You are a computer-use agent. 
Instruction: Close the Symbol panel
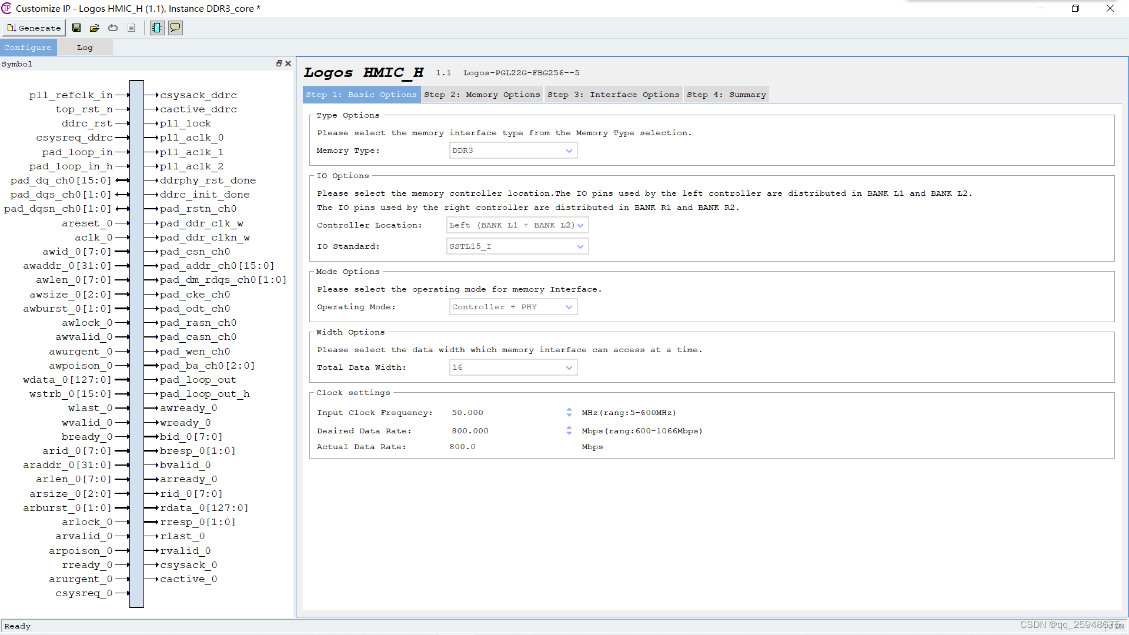tap(288, 63)
